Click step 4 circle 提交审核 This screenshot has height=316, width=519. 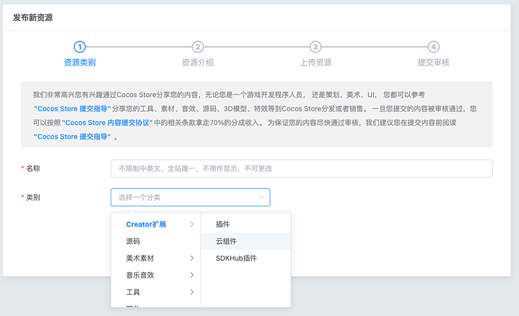433,47
